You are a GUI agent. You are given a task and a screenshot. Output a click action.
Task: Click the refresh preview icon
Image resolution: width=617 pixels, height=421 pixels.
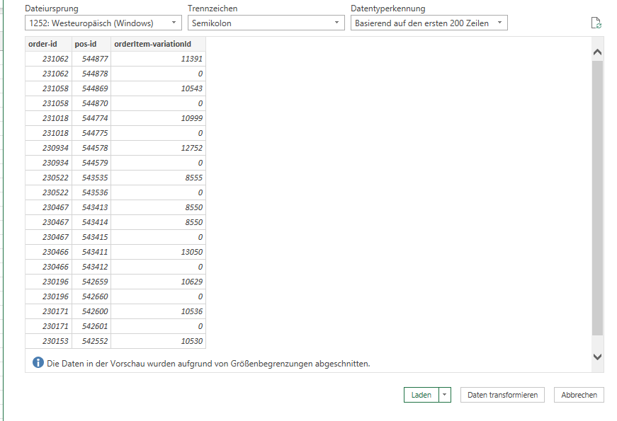tap(596, 23)
